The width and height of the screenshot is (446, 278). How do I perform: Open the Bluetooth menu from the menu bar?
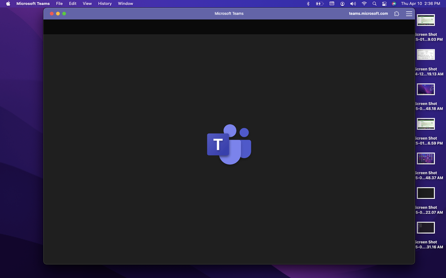click(308, 4)
